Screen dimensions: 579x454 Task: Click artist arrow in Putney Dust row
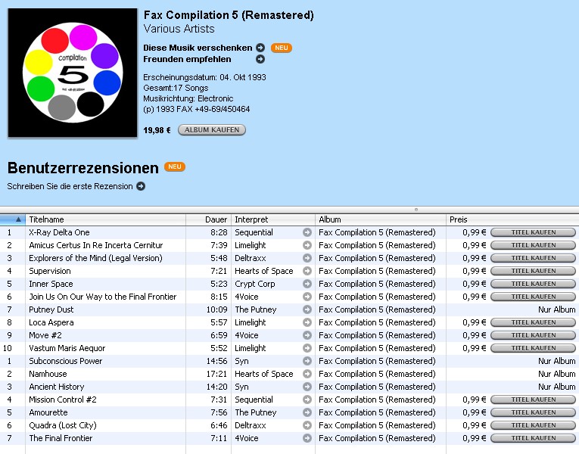tap(307, 309)
